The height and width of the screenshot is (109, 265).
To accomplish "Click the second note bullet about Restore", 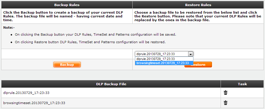I will click(90, 42).
